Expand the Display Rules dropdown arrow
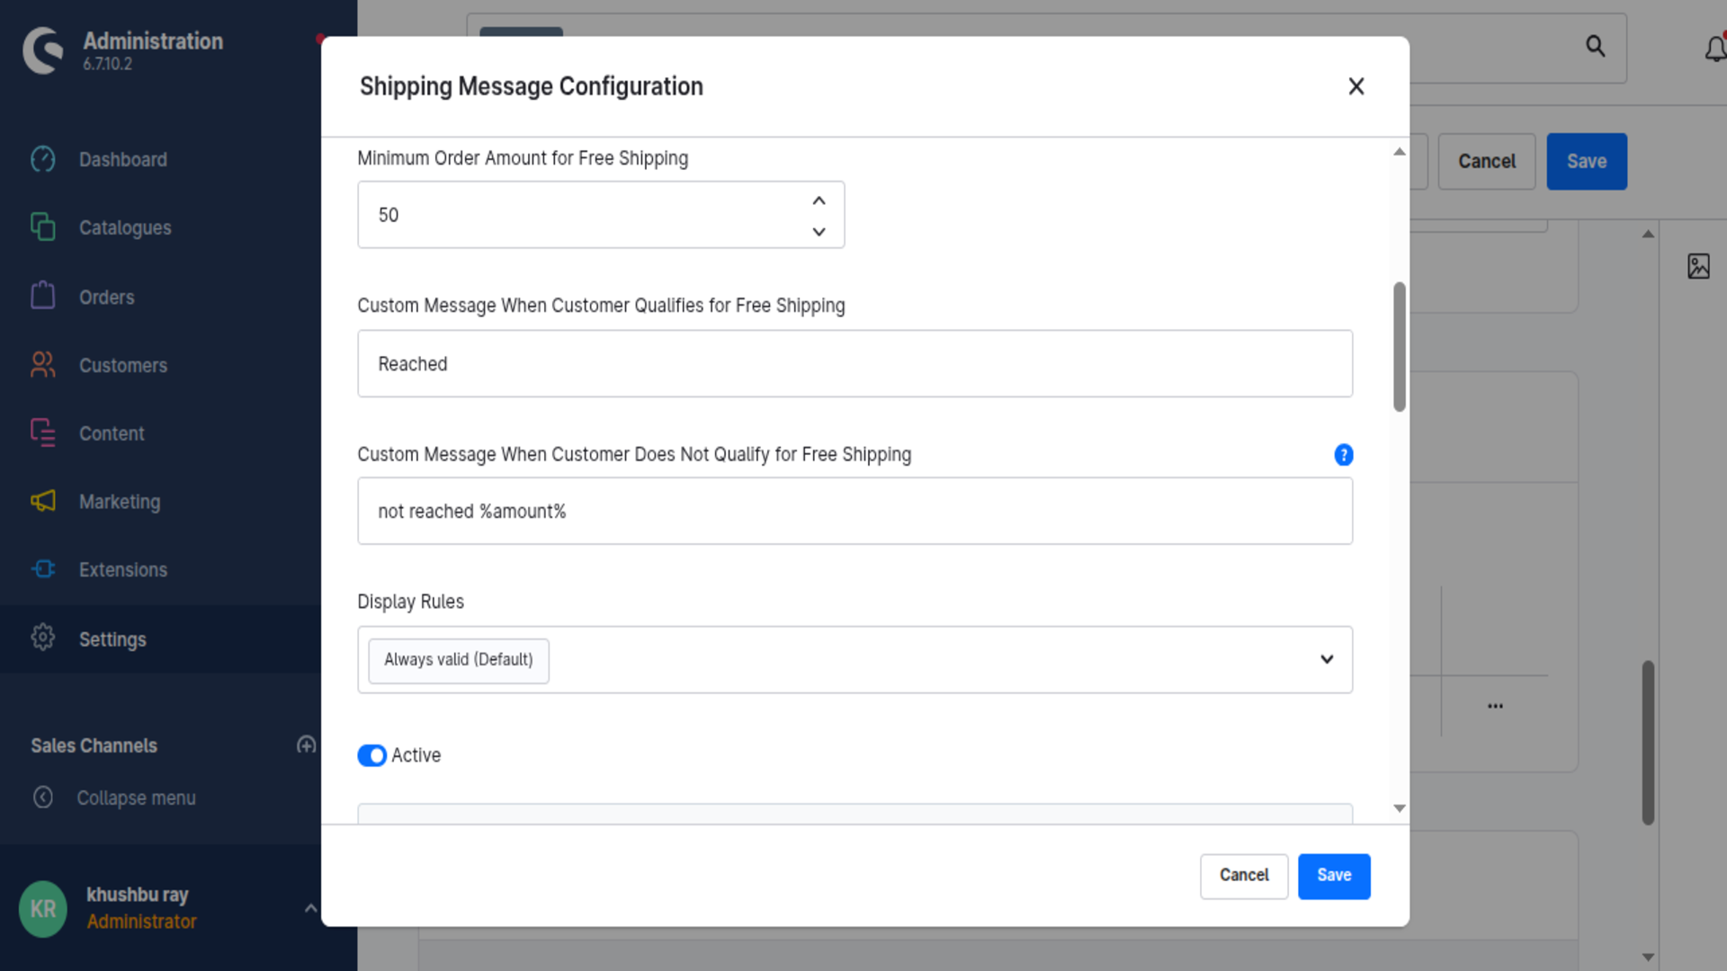Screen dimensions: 1727x971 (1326, 659)
